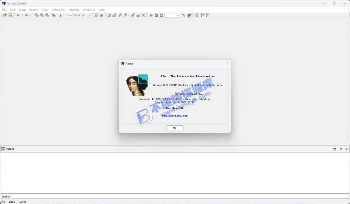Open the Search menu
This screenshot has width=350, height=204.
tap(34, 10)
